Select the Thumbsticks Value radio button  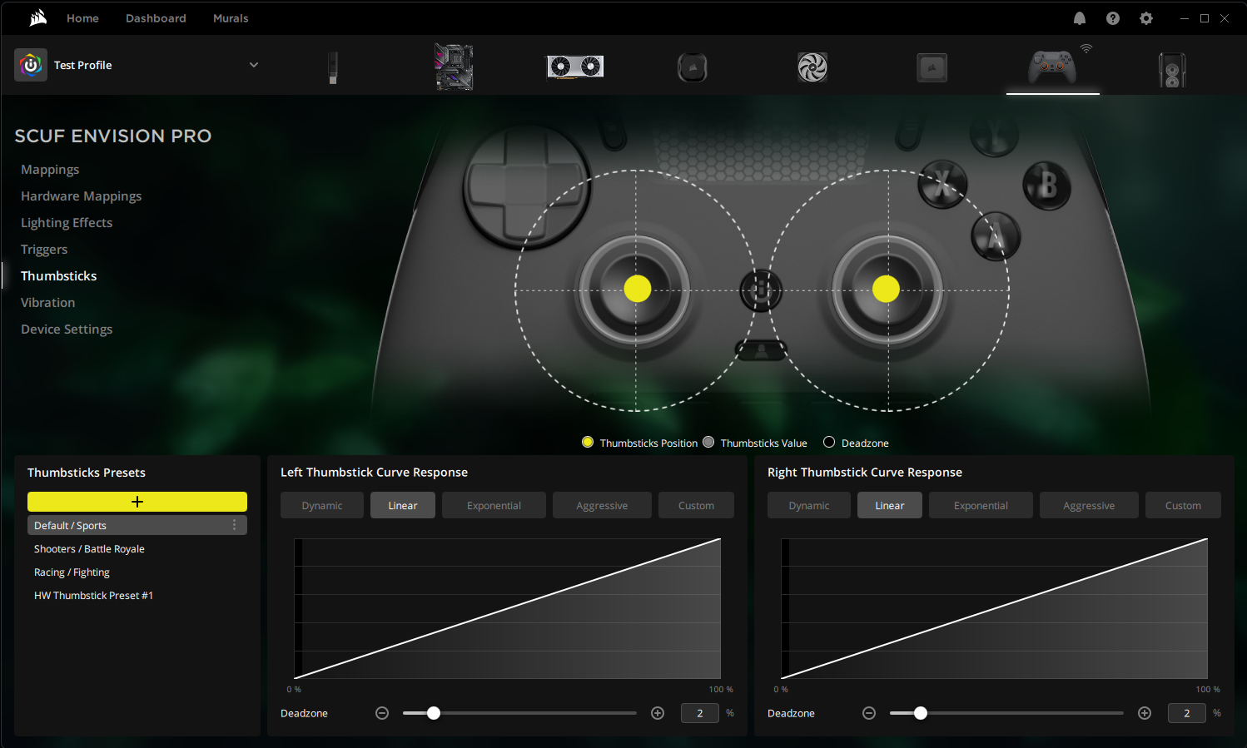point(708,442)
